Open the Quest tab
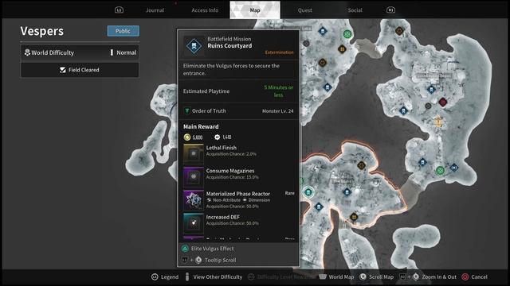 click(304, 10)
